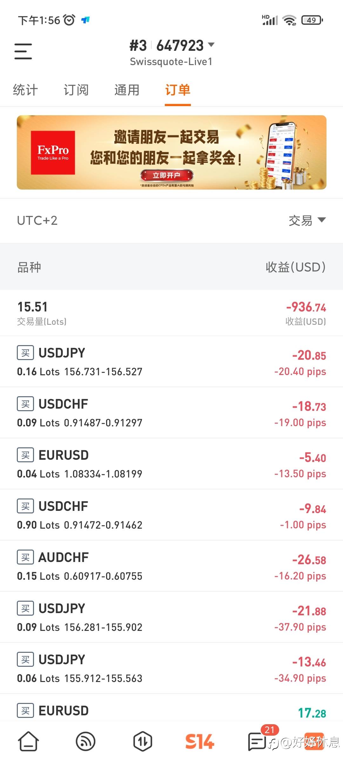This screenshot has height=762, width=343.
Task: Open the EURUSD 0.04 Lots order
Action: tap(171, 464)
